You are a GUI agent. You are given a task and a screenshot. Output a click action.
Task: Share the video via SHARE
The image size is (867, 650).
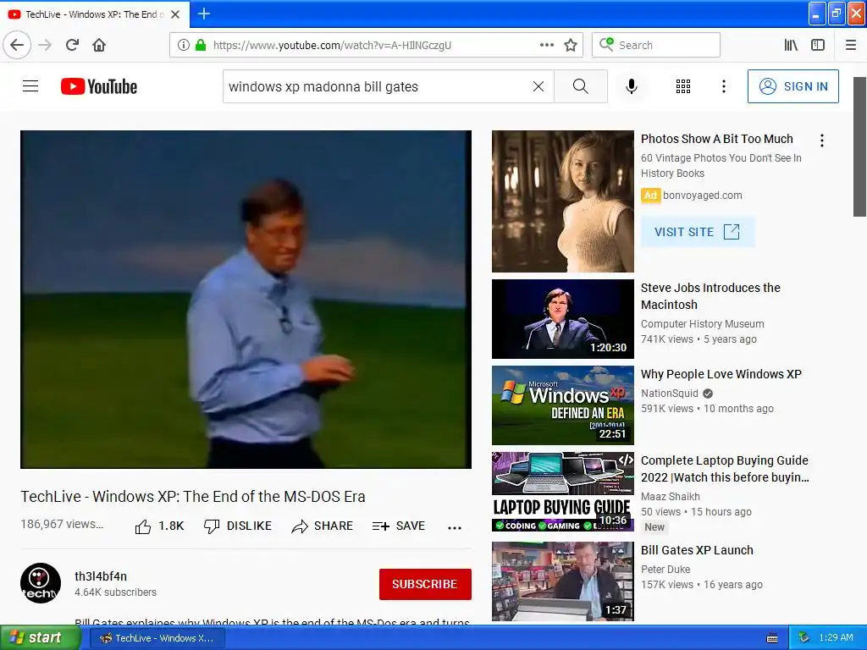pyautogui.click(x=323, y=526)
